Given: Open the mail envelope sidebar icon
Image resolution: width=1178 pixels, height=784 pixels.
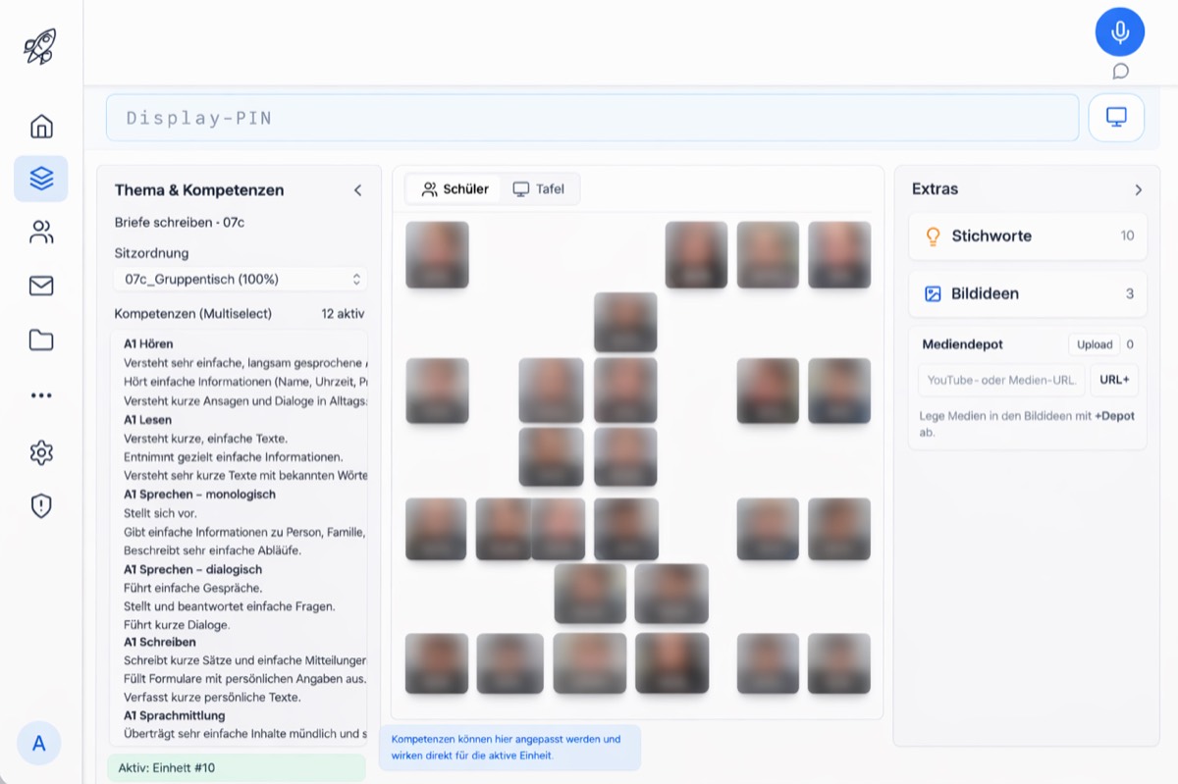Looking at the screenshot, I should pos(41,287).
